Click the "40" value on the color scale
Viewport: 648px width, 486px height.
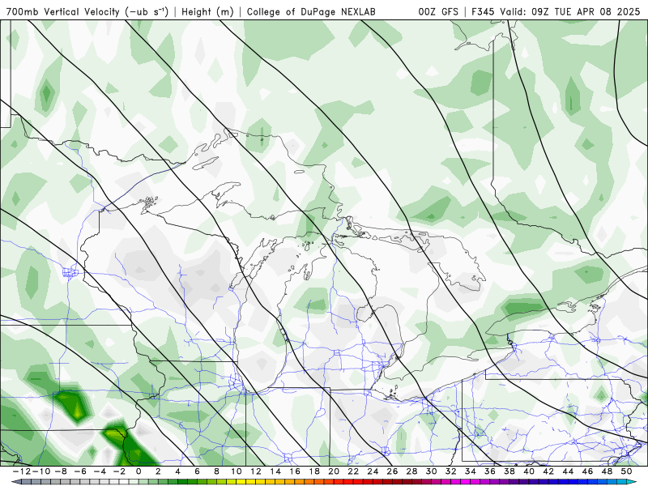(x=529, y=471)
